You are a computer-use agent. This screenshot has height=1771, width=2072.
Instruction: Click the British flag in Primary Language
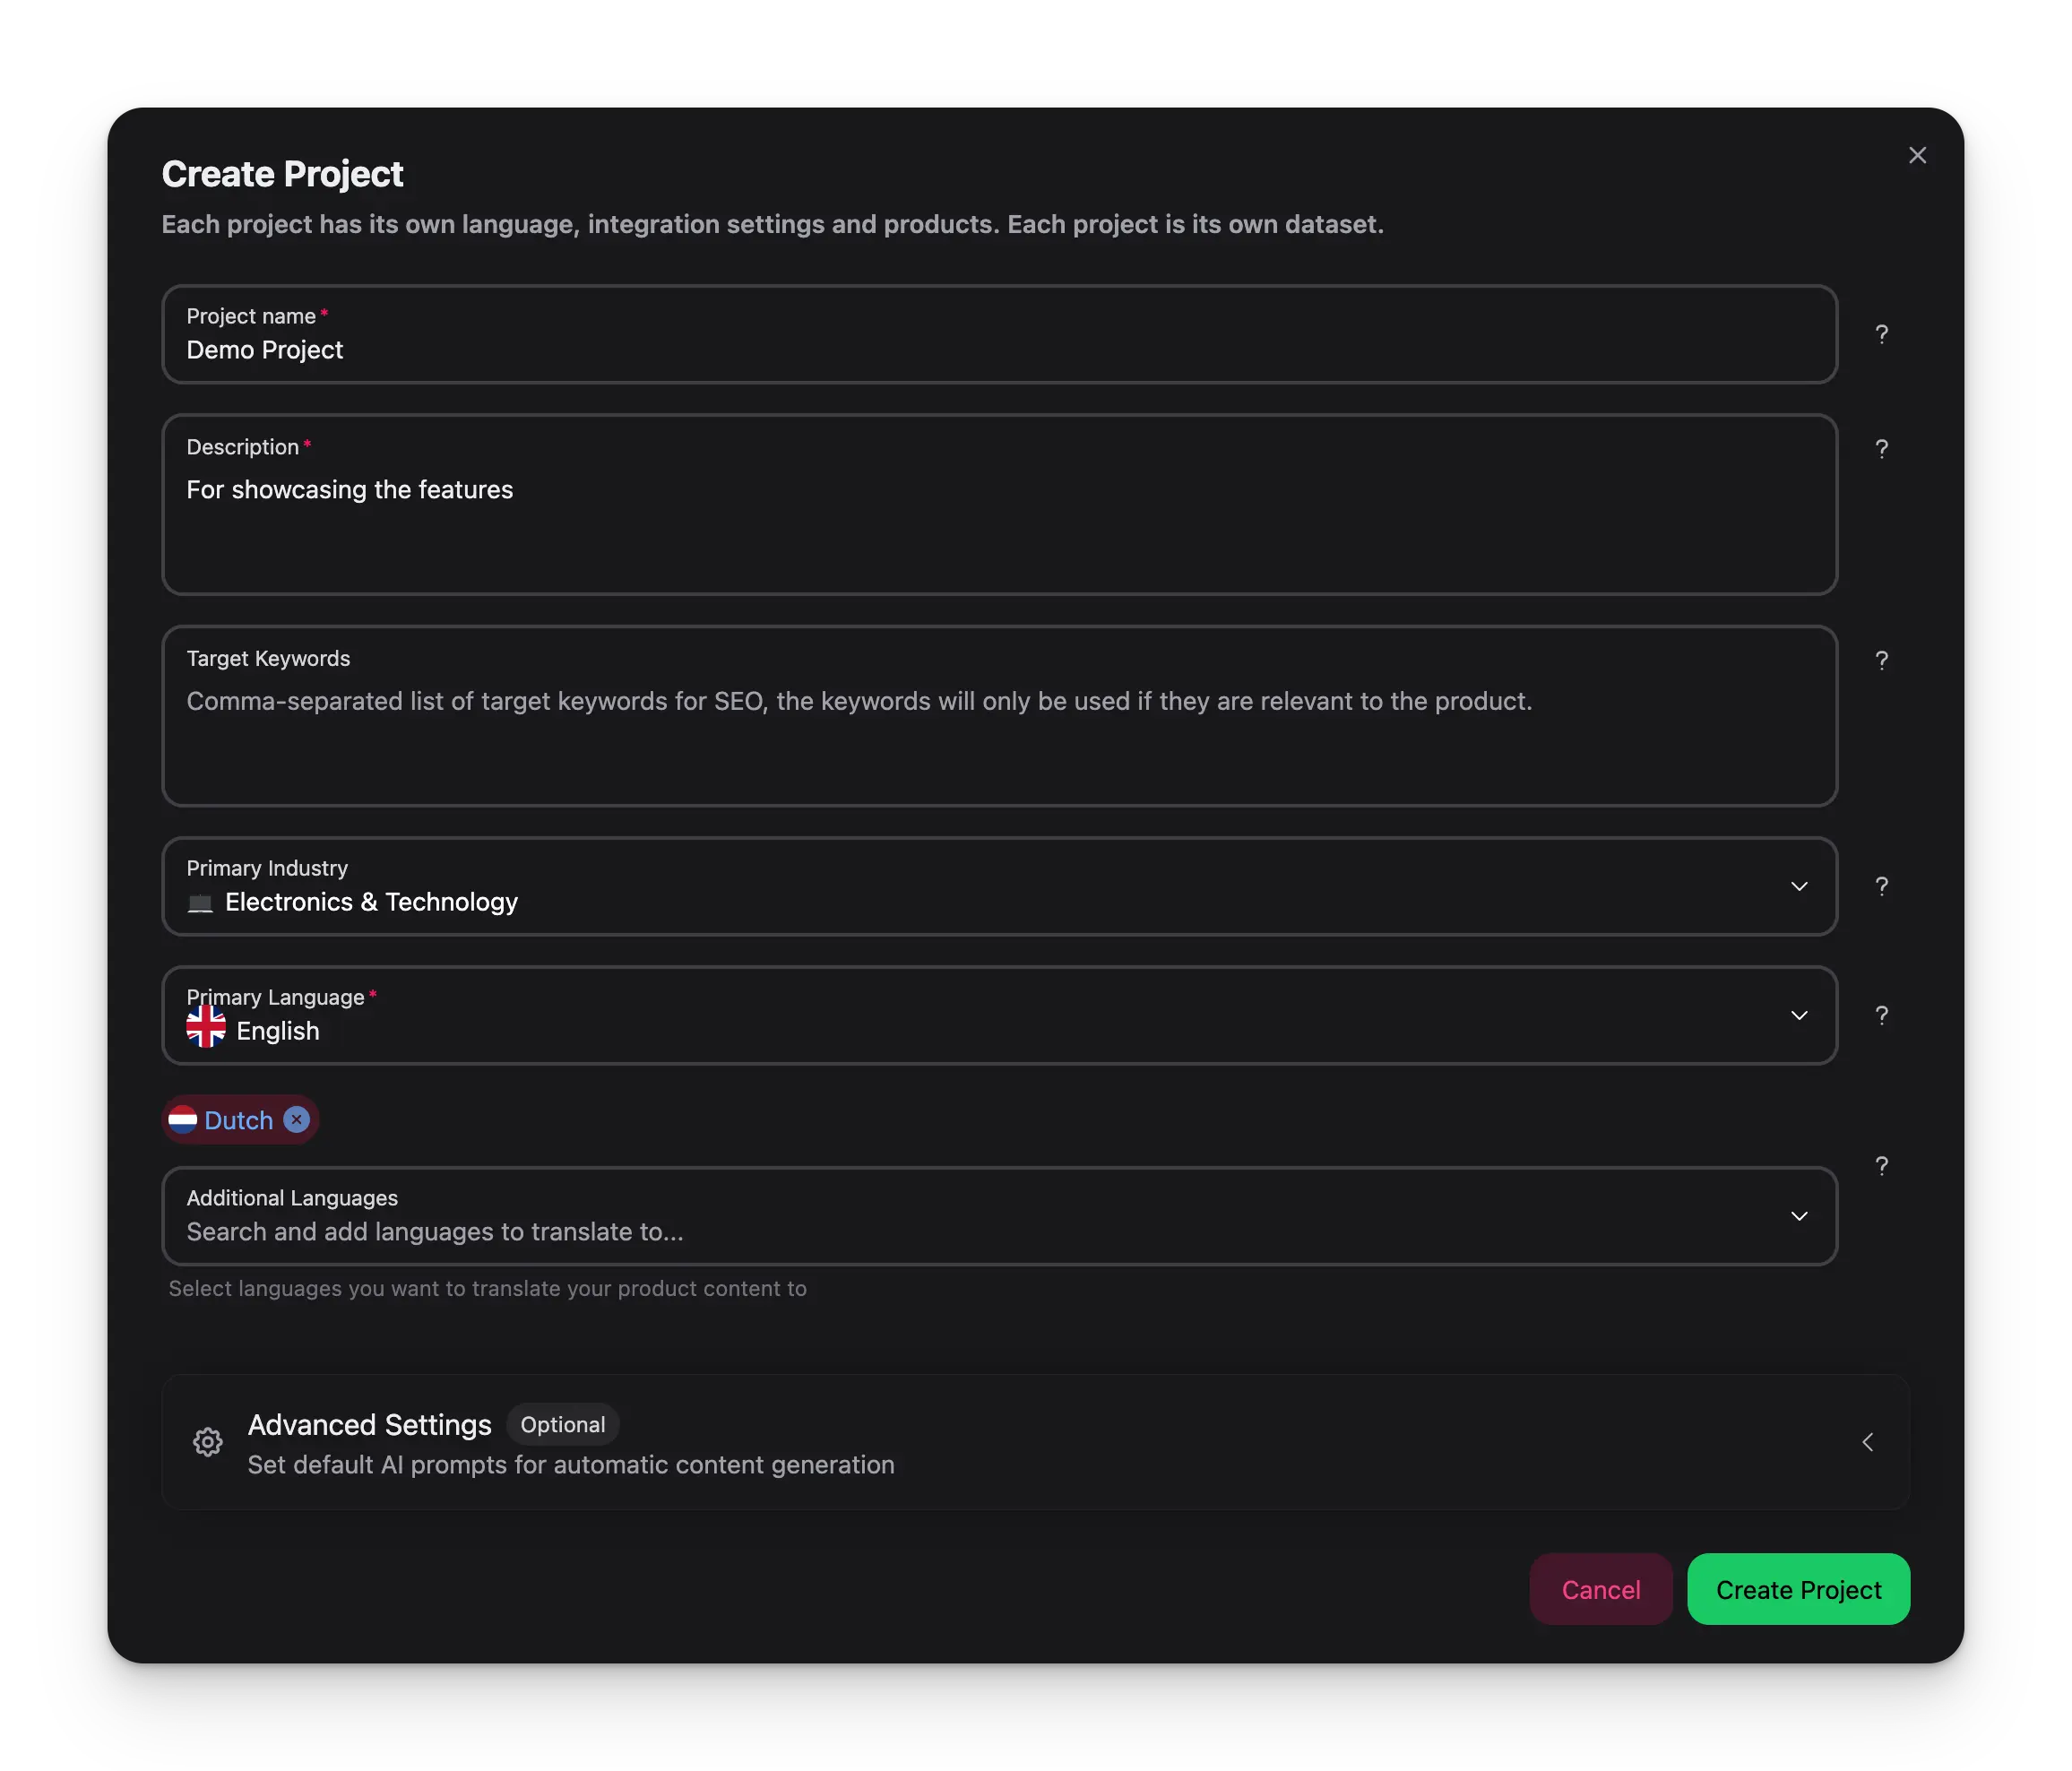pos(205,1026)
